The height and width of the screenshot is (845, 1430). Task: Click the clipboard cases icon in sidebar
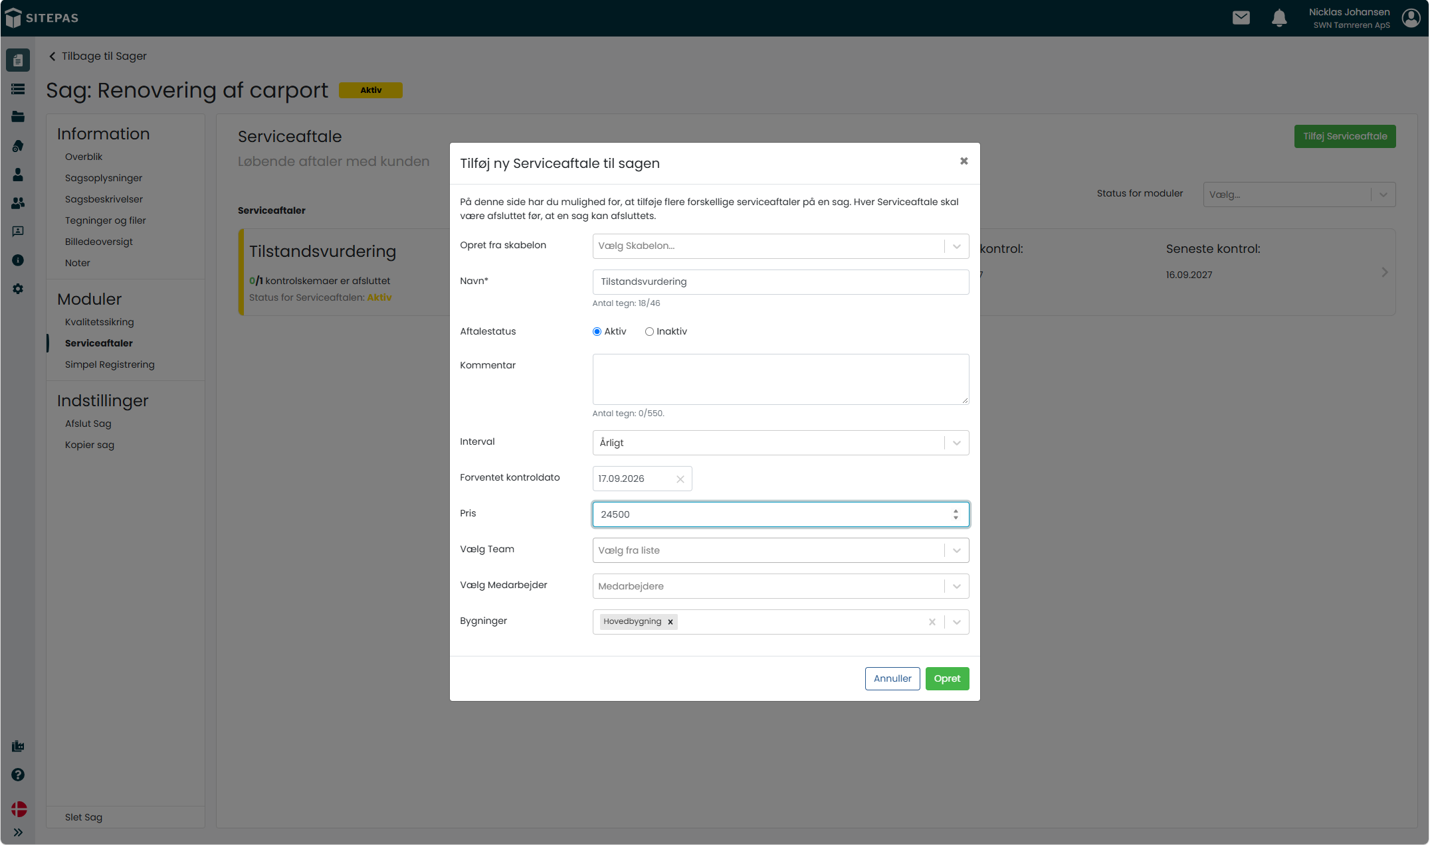pos(18,60)
